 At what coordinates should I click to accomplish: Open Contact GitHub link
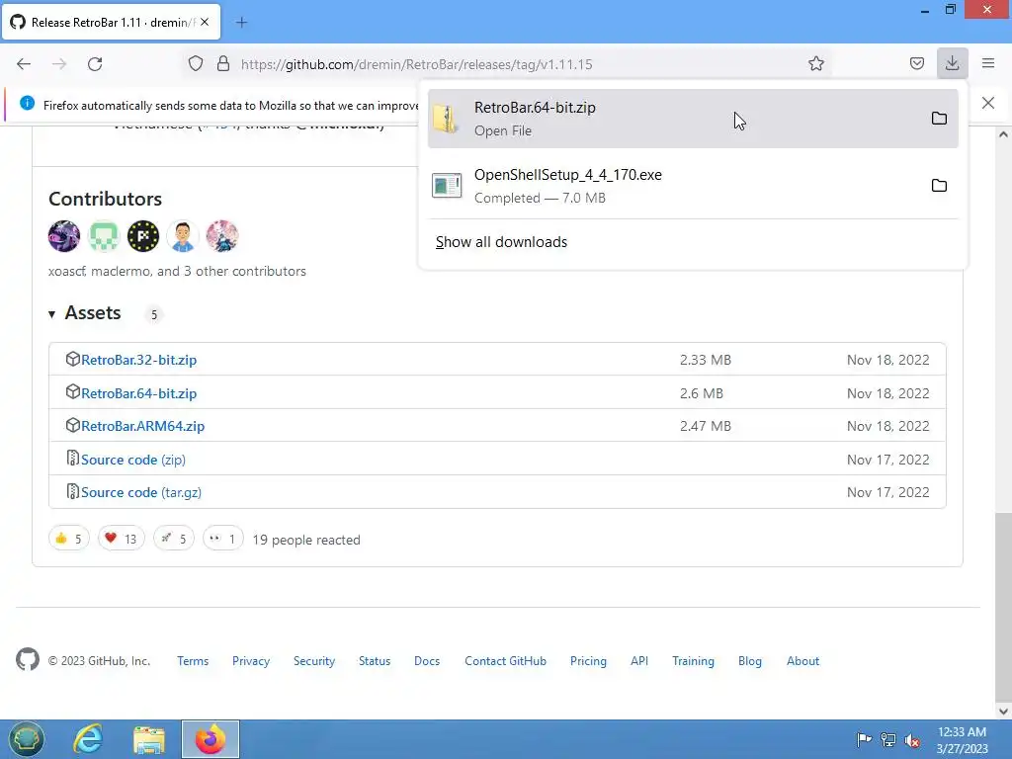point(505,661)
